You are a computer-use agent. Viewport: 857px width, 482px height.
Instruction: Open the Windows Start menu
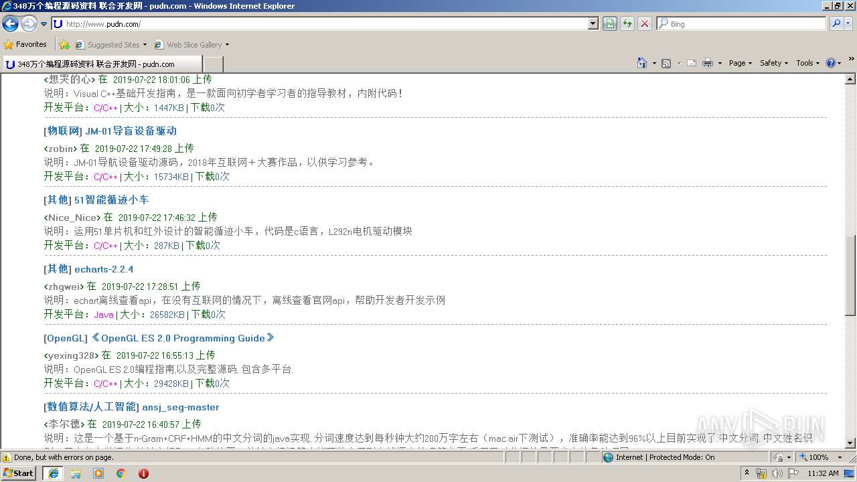19,473
